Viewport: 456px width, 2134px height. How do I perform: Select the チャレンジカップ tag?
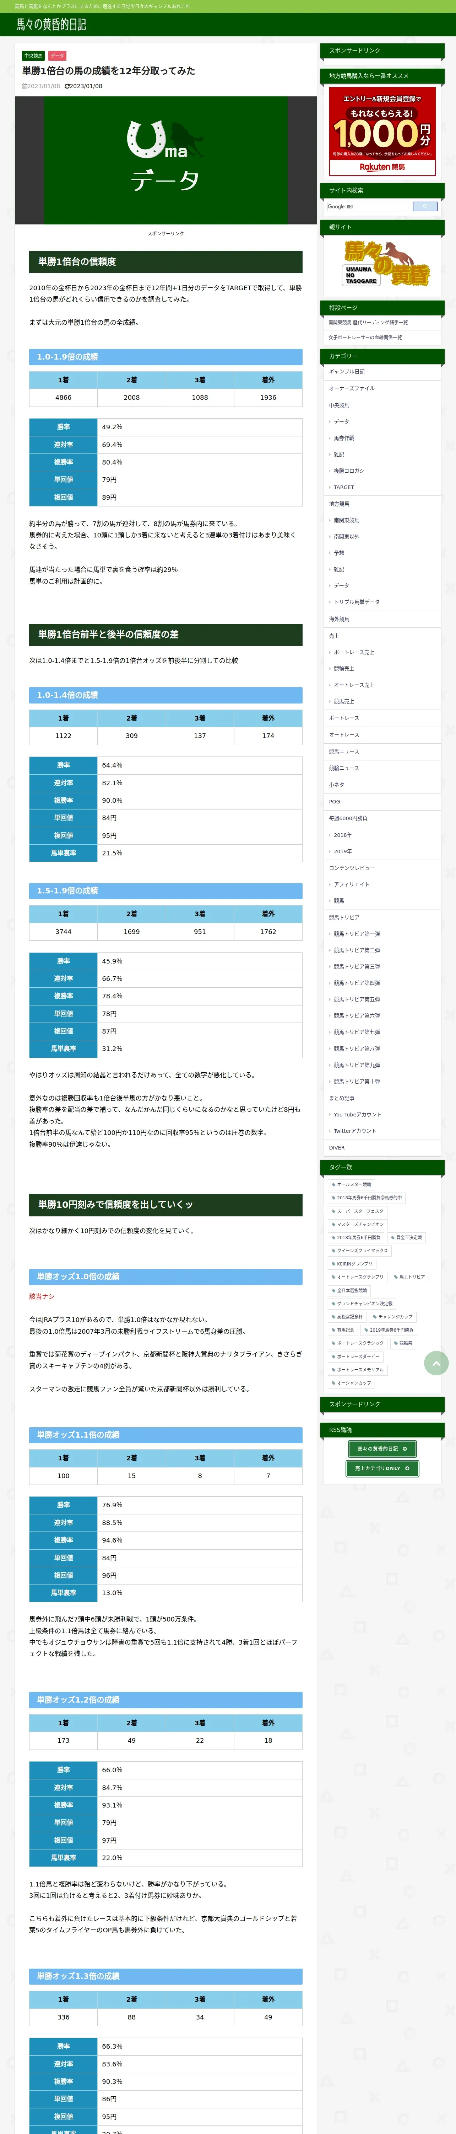392,1317
